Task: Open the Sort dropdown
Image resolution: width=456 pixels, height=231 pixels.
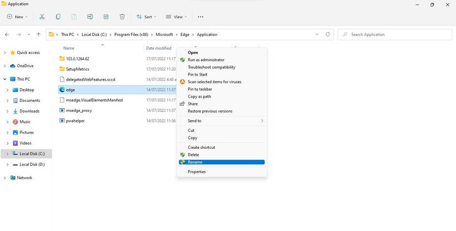Action: coord(146,17)
